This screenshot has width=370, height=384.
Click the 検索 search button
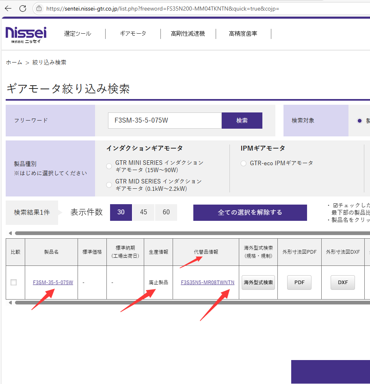point(242,120)
